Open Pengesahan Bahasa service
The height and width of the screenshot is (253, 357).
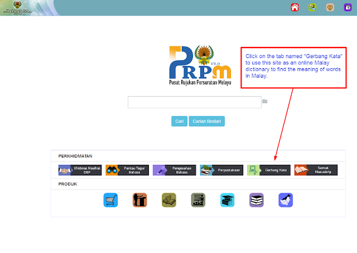coord(174,170)
